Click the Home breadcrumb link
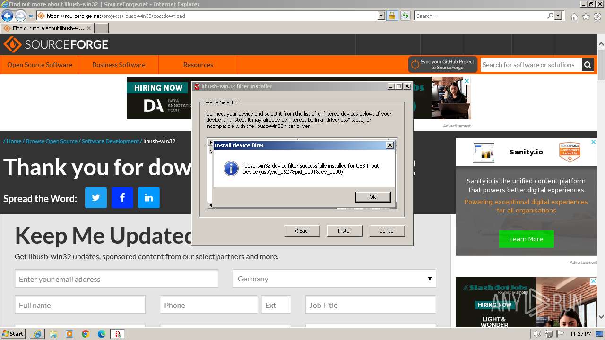 14,141
